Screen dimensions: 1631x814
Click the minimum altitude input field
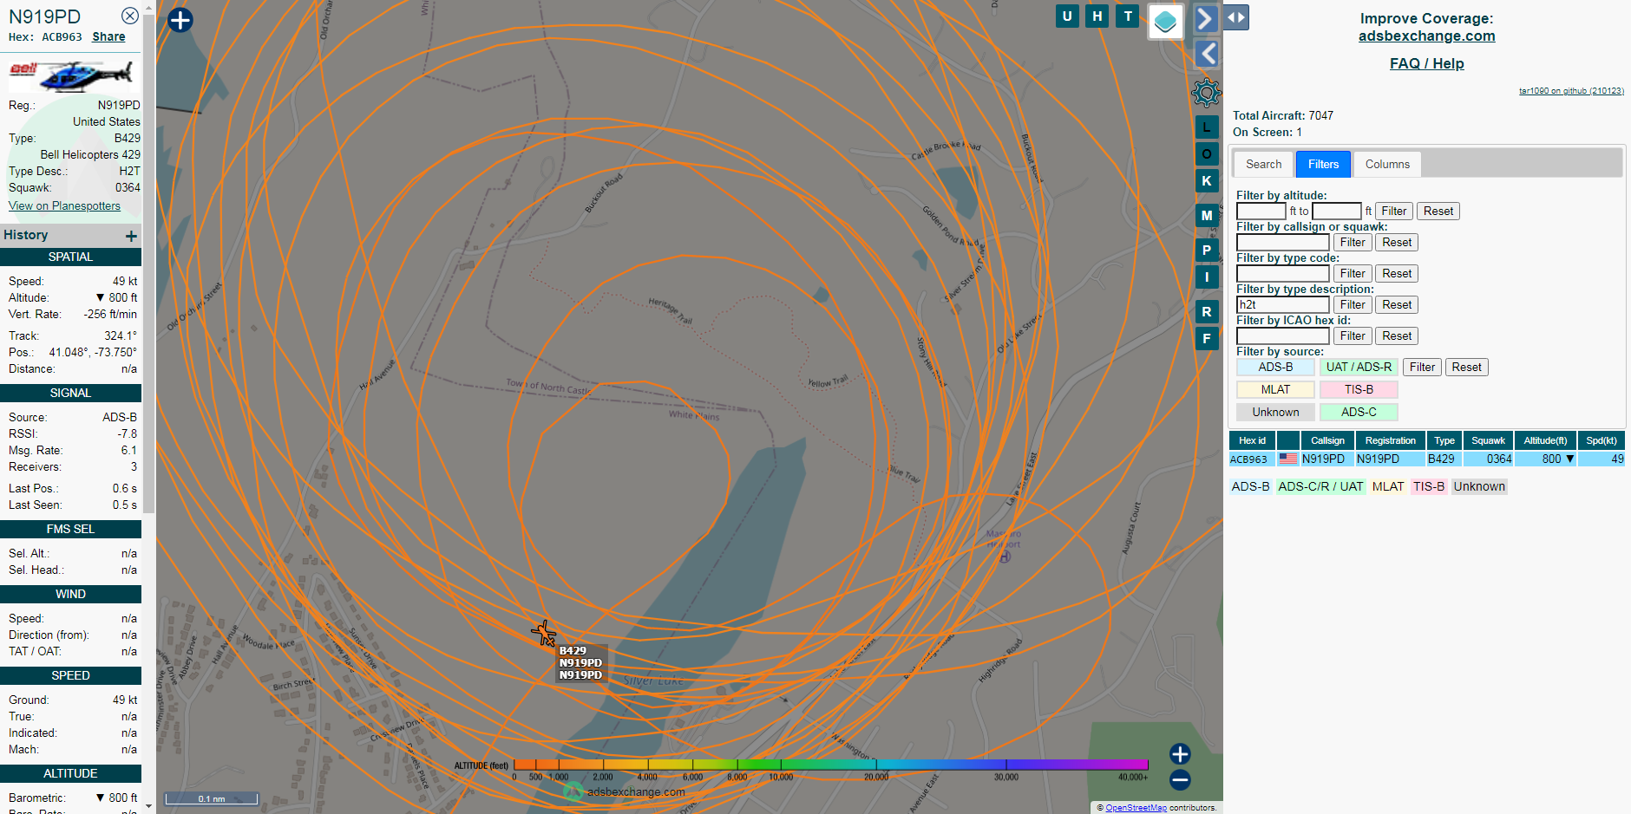1261,211
